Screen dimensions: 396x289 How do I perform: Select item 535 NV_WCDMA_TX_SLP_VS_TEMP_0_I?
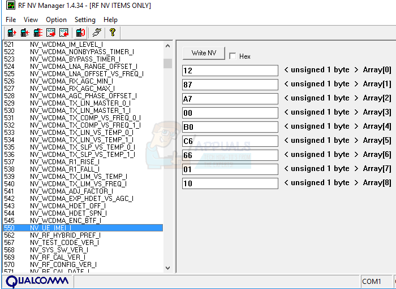coord(83,147)
